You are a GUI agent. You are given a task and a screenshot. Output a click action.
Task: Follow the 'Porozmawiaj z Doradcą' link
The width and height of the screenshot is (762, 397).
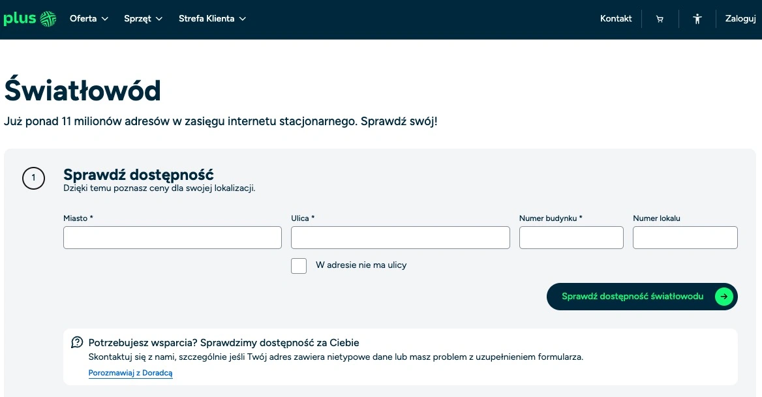point(130,373)
